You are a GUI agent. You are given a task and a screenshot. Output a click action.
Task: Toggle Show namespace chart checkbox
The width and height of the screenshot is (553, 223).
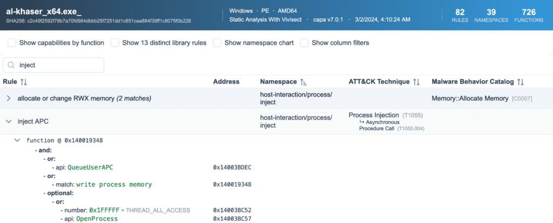click(x=217, y=43)
